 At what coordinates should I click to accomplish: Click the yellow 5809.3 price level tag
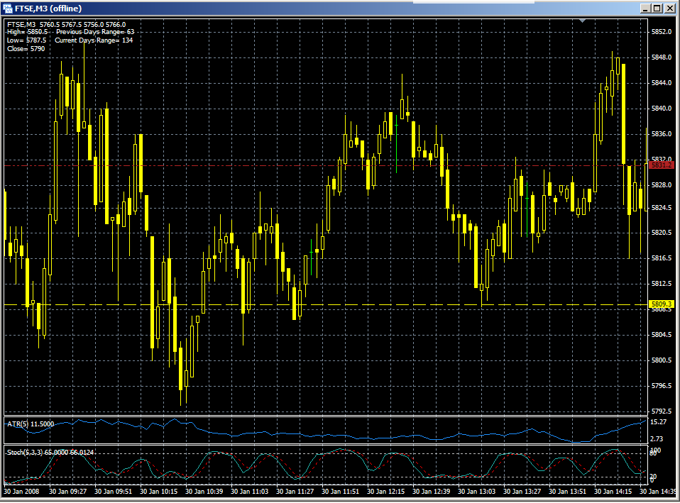[661, 304]
